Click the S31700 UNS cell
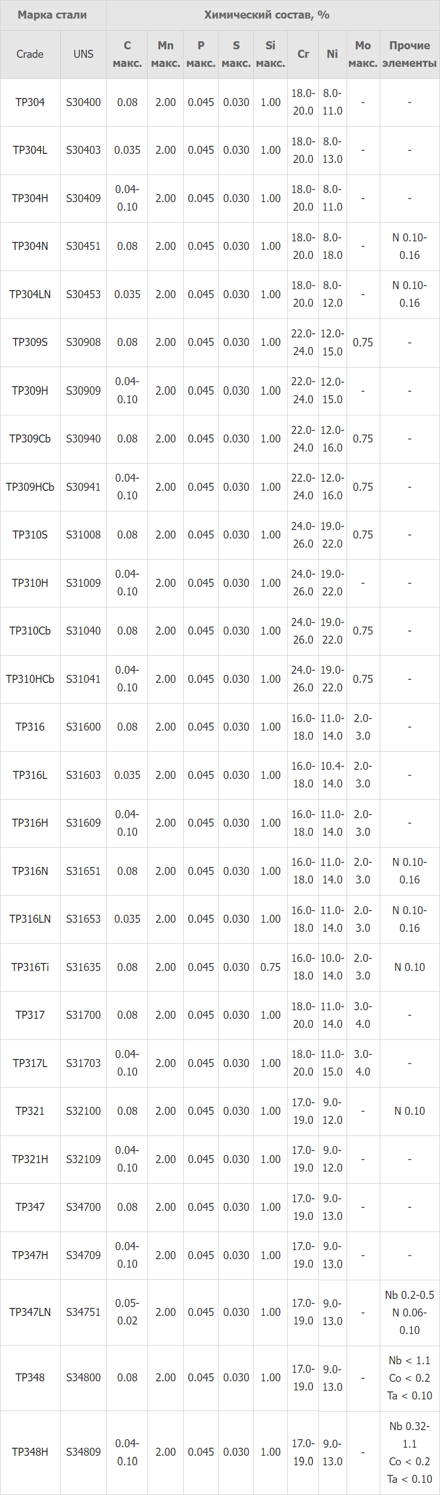Viewport: 440px width, 1495px height. pyautogui.click(x=83, y=1015)
